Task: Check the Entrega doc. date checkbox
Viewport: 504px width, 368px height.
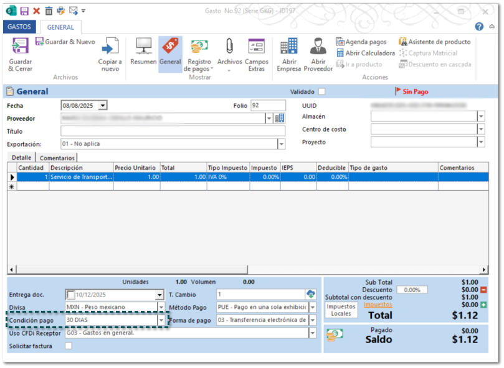Action: (x=70, y=295)
